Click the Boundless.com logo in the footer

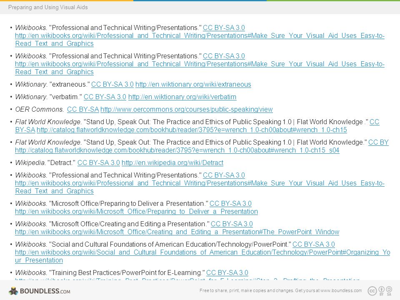click(39, 291)
